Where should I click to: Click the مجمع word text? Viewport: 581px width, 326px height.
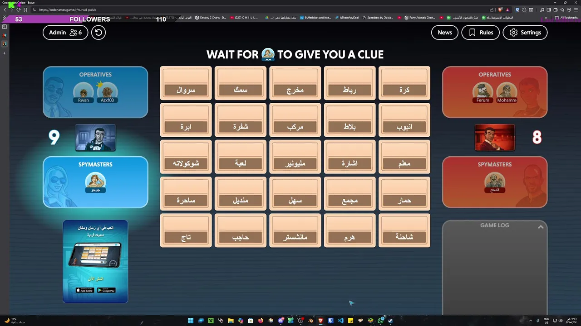[x=350, y=200]
